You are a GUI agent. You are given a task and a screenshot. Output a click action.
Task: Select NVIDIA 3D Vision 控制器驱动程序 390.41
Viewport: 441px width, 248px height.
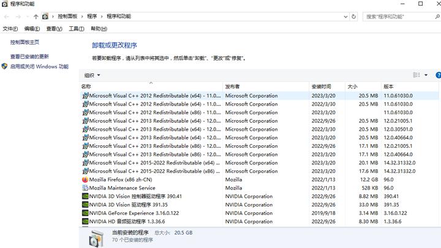(x=259, y=196)
